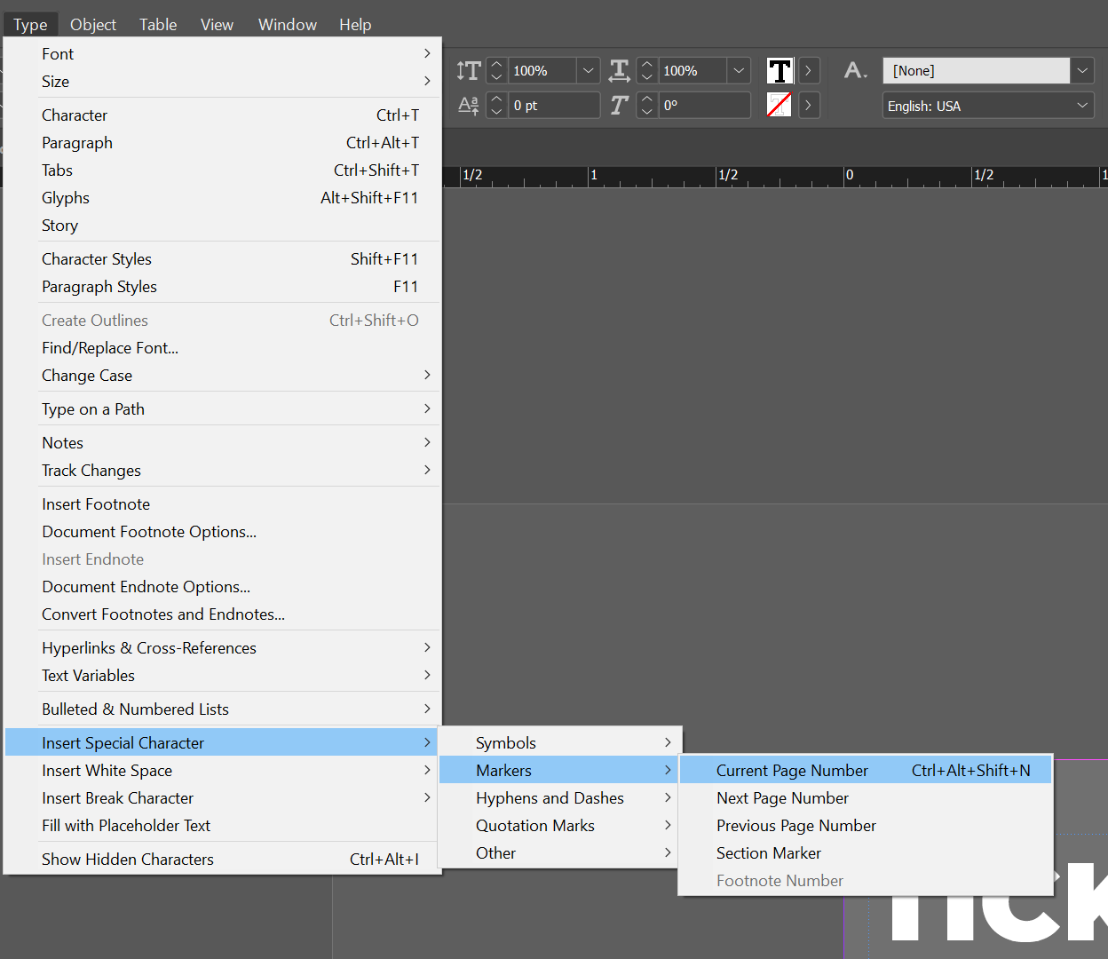Expand the Font submenu

[222, 53]
